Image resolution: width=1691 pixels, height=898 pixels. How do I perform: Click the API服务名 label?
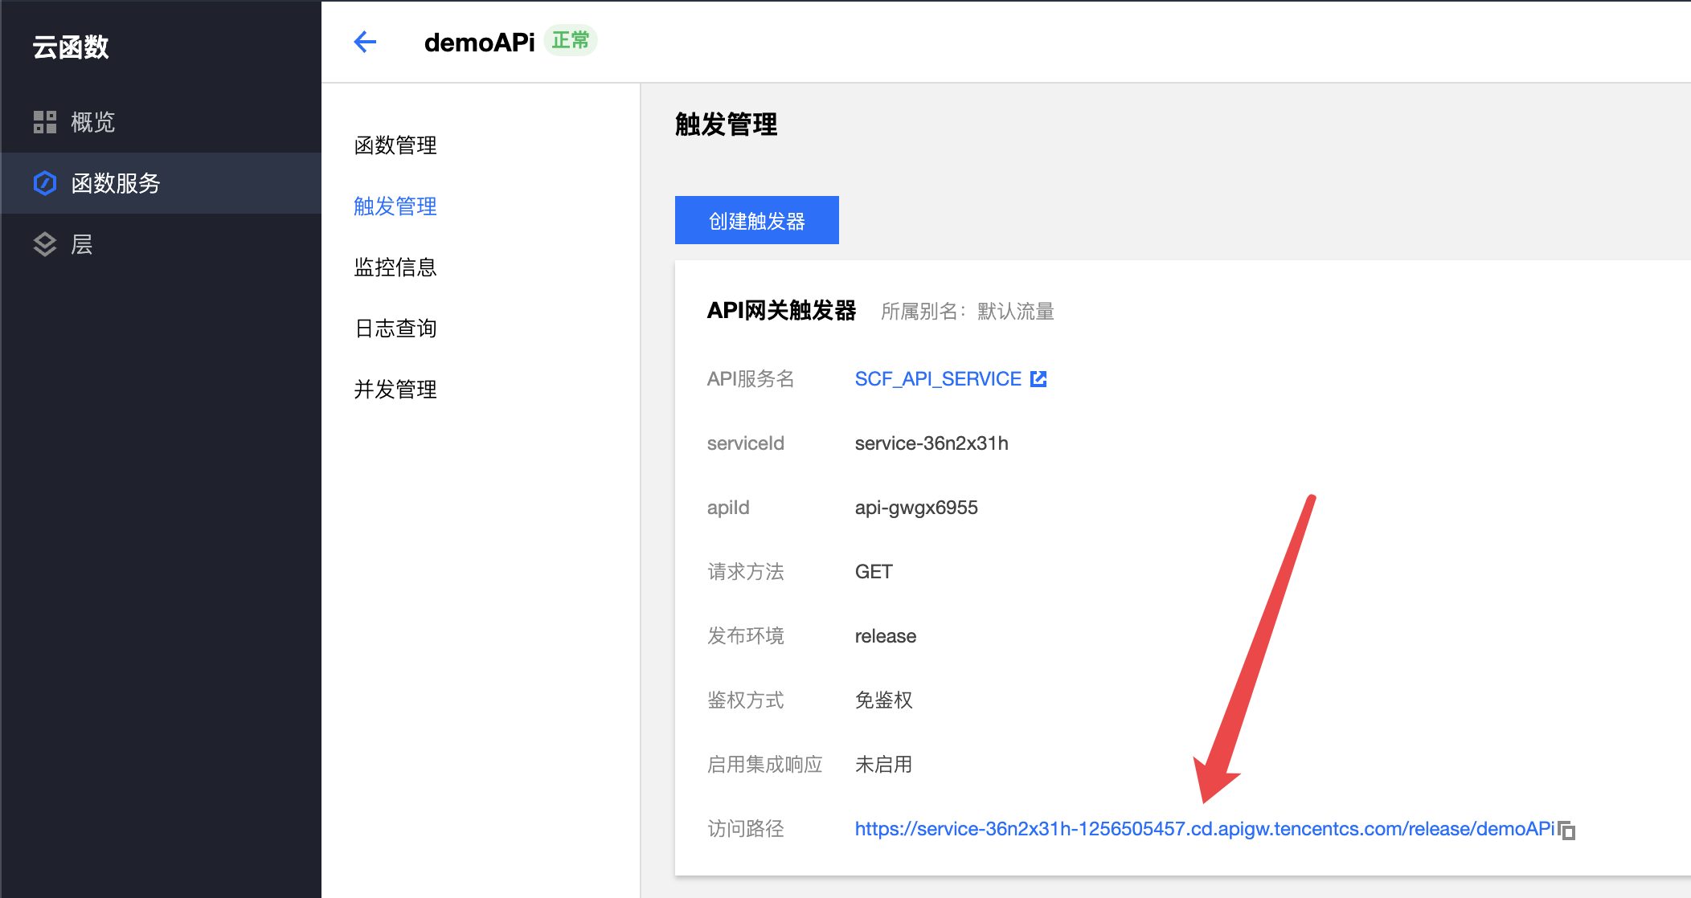click(x=751, y=379)
